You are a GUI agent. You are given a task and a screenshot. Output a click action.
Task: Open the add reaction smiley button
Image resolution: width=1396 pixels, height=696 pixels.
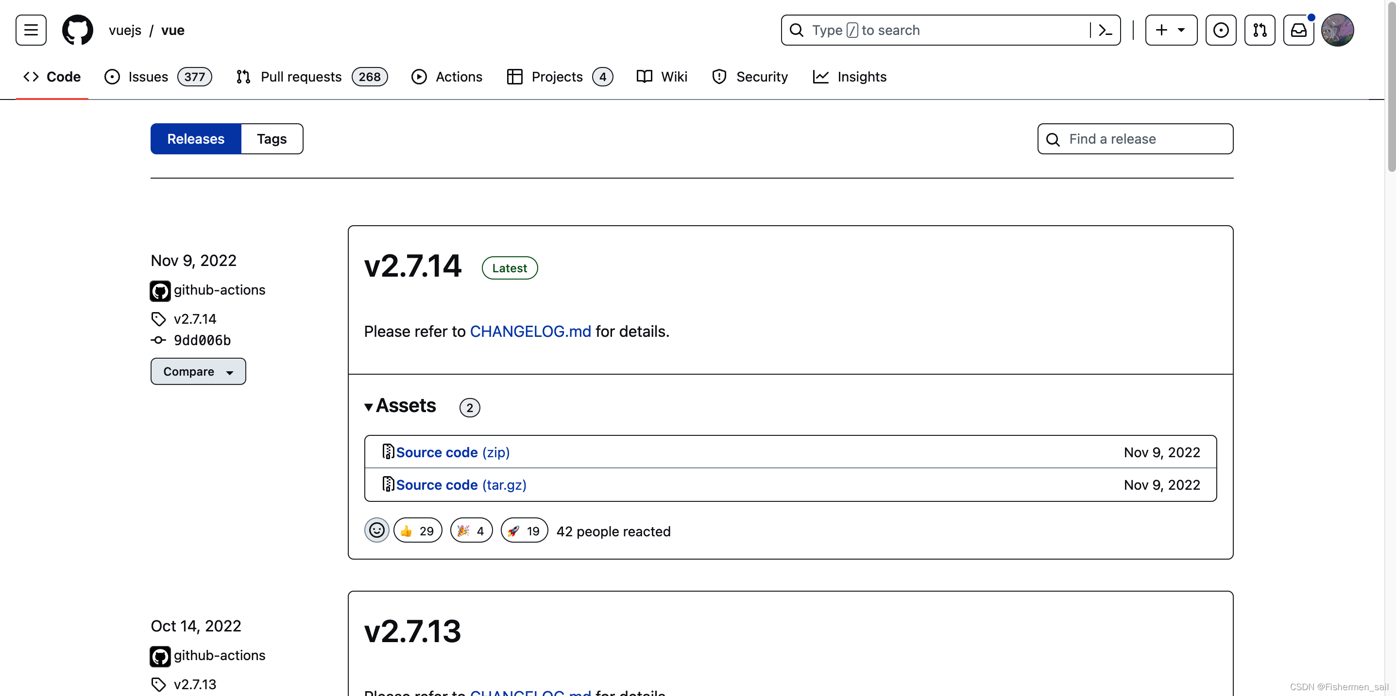click(x=376, y=530)
